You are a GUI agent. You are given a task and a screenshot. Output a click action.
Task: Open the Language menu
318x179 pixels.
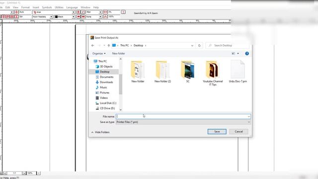click(72, 7)
